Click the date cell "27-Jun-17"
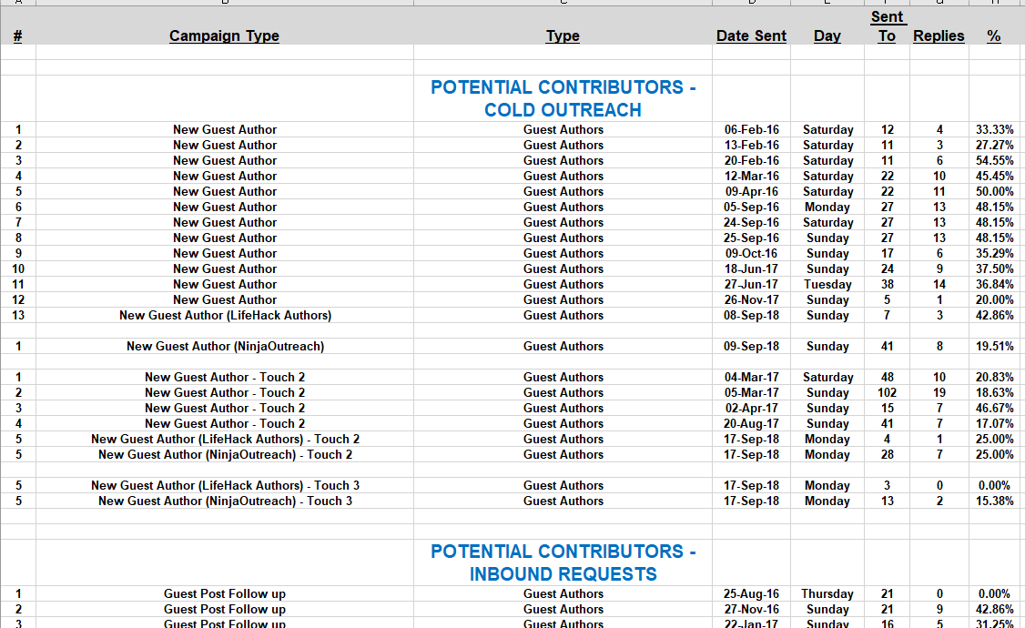The width and height of the screenshot is (1025, 628). tap(751, 284)
